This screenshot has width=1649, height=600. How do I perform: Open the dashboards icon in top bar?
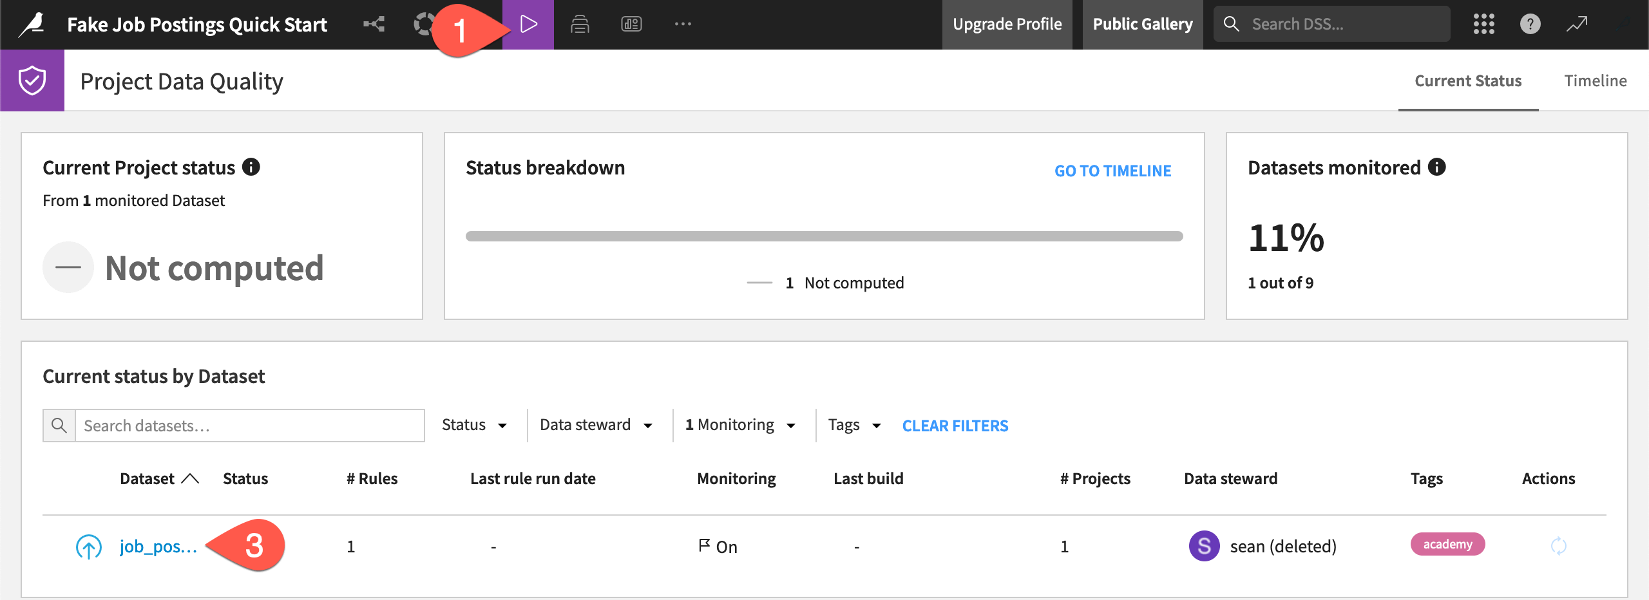click(x=631, y=24)
